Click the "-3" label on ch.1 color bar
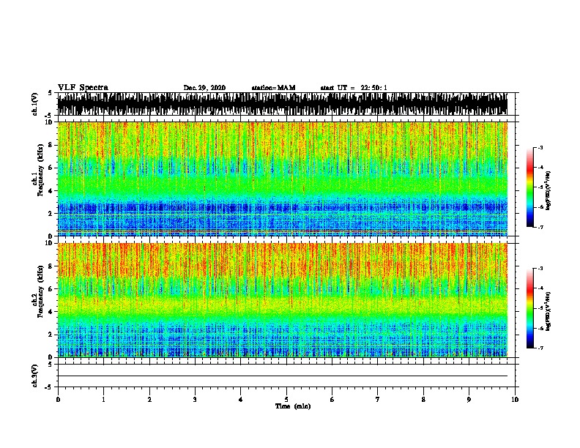 point(540,148)
